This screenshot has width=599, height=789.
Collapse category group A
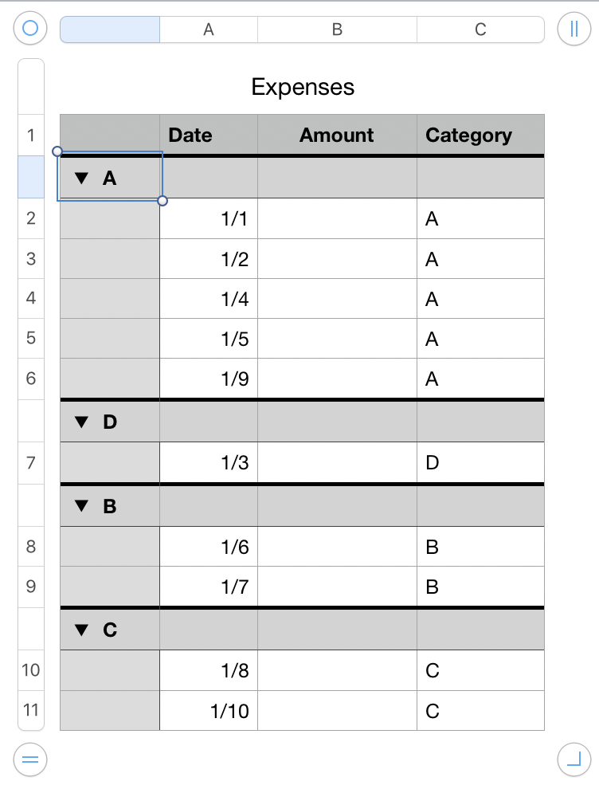click(80, 179)
